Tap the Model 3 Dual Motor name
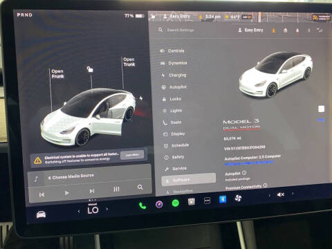 click(241, 124)
